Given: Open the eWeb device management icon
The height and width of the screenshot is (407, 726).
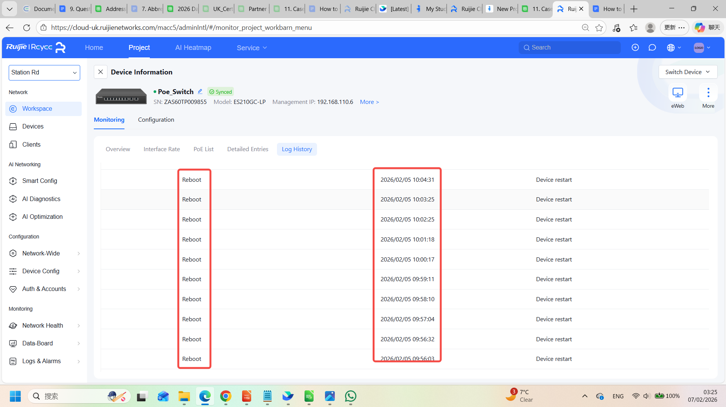Looking at the screenshot, I should pyautogui.click(x=677, y=93).
